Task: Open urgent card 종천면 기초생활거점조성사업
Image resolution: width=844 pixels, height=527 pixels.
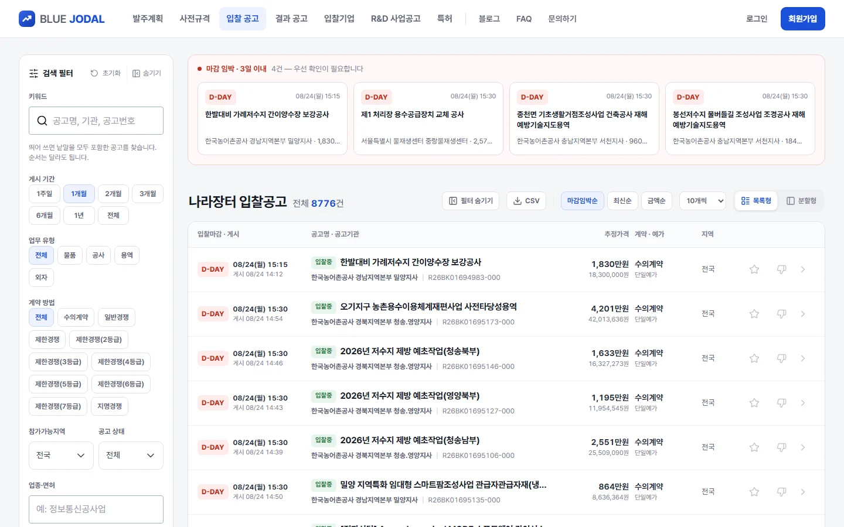Action: click(x=584, y=119)
